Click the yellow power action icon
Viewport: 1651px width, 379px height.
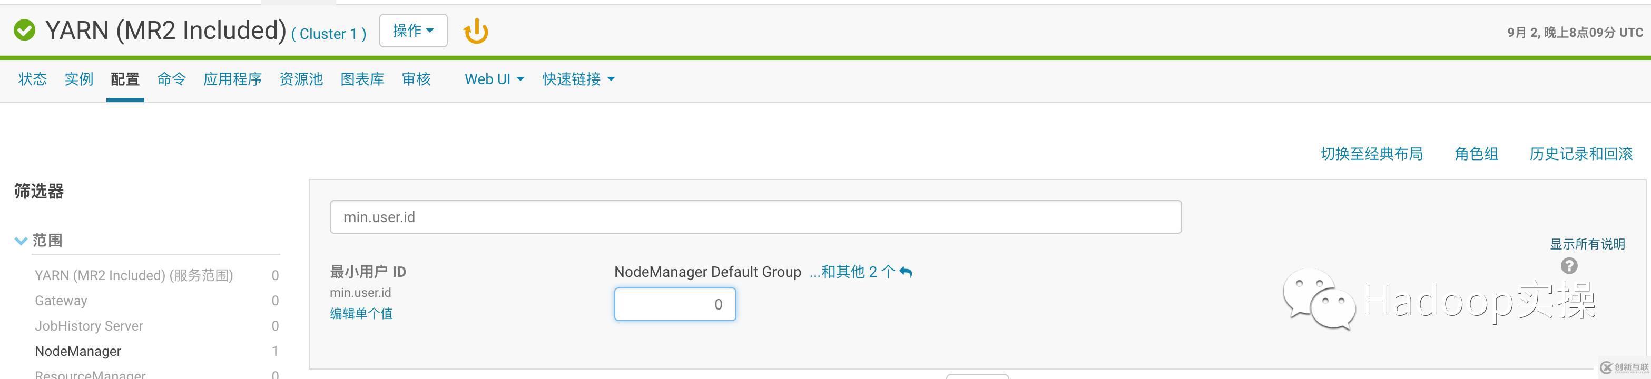tap(476, 29)
